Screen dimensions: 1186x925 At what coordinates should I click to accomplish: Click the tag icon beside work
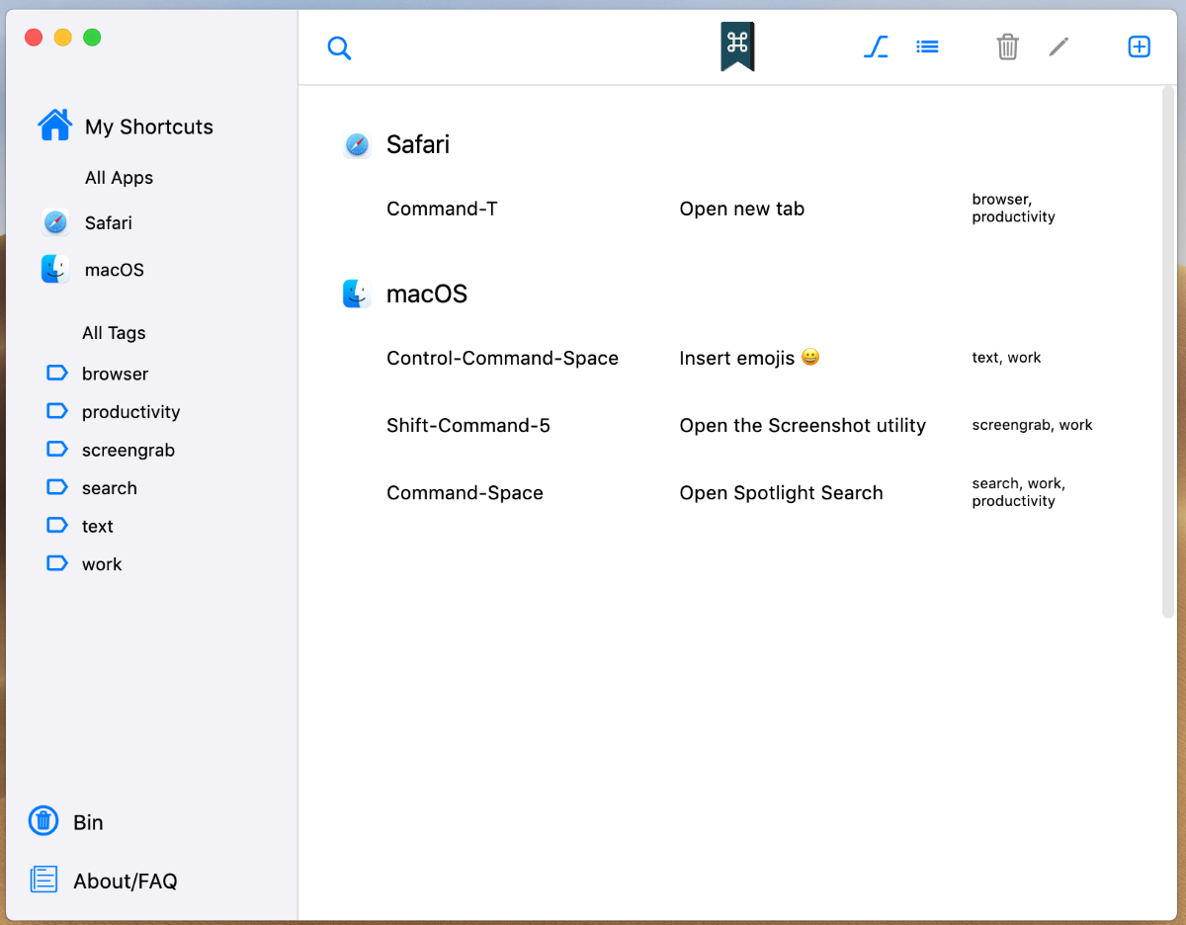click(57, 563)
